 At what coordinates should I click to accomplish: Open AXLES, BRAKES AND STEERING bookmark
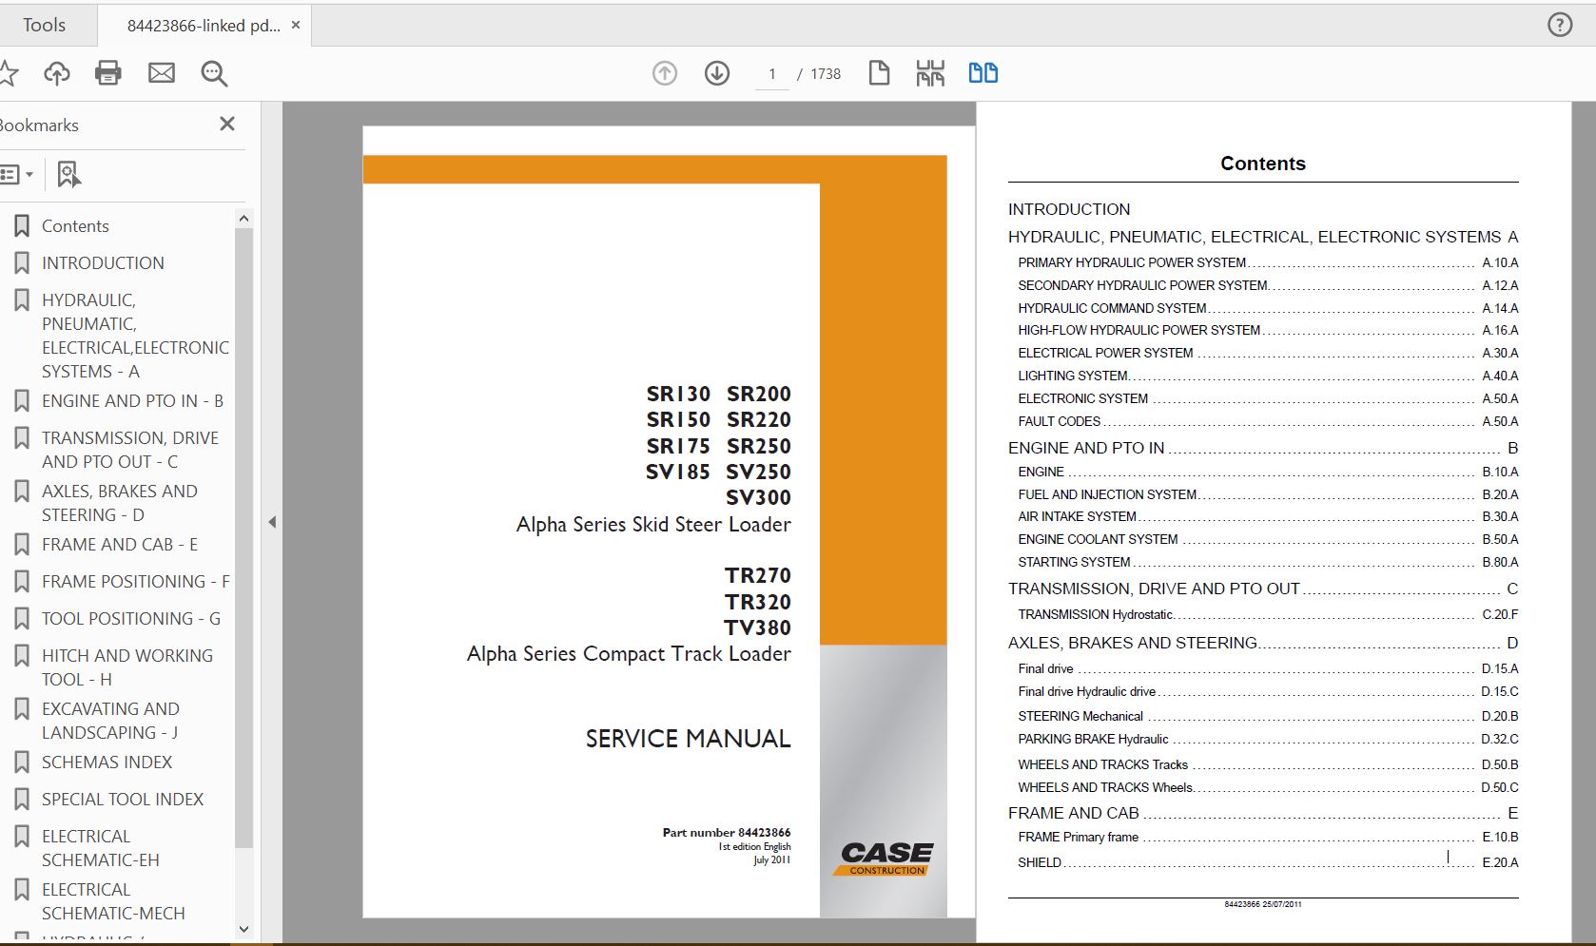click(x=120, y=503)
